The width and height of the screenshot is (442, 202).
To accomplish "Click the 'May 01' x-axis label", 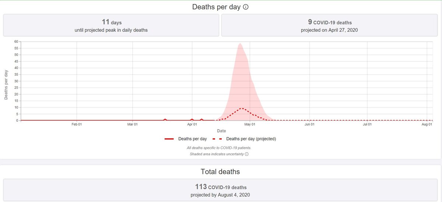I will click(x=250, y=125).
